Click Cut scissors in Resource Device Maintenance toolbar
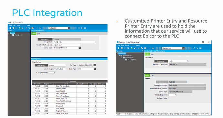 coord(139,48)
